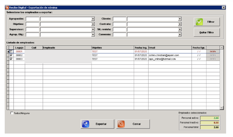Click the scroll up arrow of the employee list
The image size is (233, 137).
(x=222, y=48)
